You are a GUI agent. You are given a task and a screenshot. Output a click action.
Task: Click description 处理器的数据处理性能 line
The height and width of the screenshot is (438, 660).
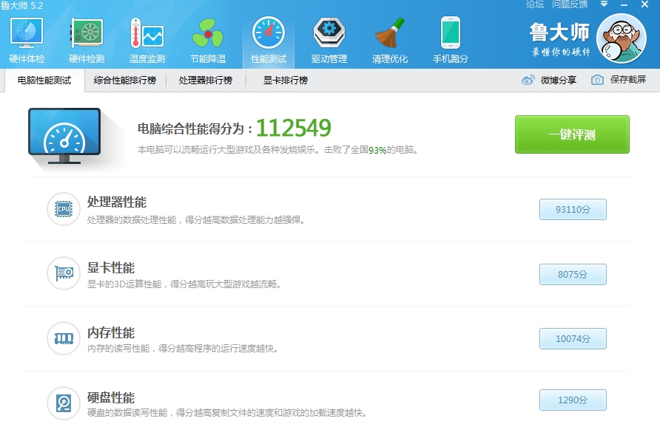pos(196,220)
